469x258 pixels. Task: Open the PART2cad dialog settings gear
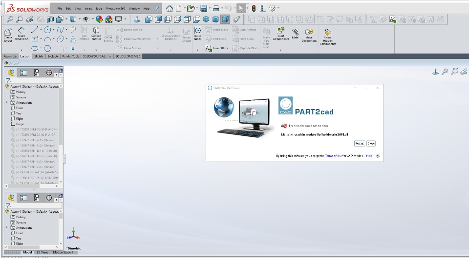378,156
